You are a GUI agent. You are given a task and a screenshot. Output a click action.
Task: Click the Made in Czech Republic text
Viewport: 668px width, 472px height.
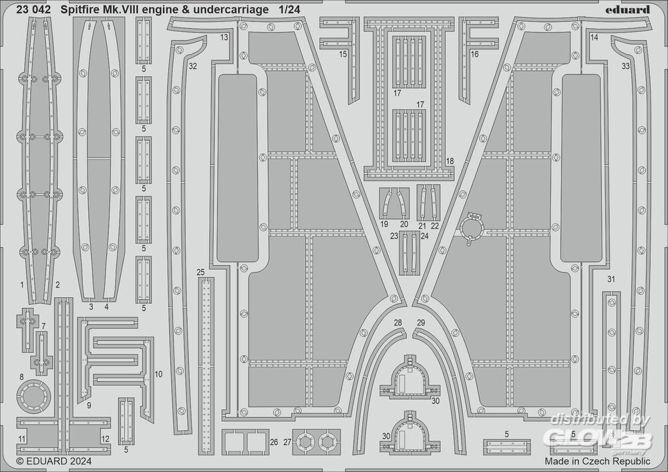597,461
